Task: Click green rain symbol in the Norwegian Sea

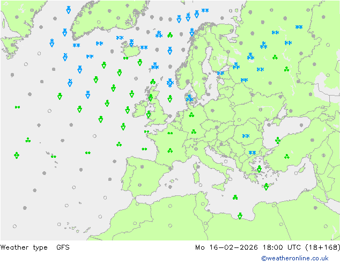Action: coord(170,35)
